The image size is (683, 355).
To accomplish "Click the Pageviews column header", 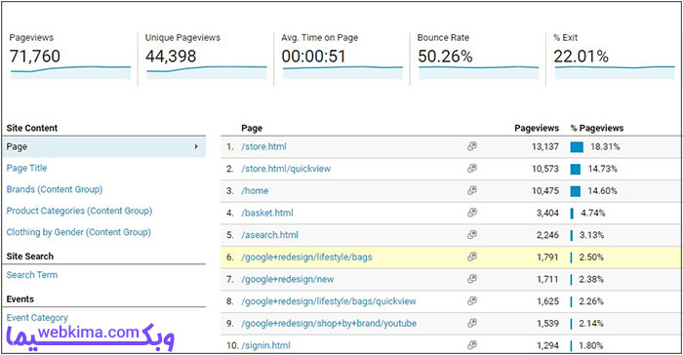I will [x=537, y=128].
